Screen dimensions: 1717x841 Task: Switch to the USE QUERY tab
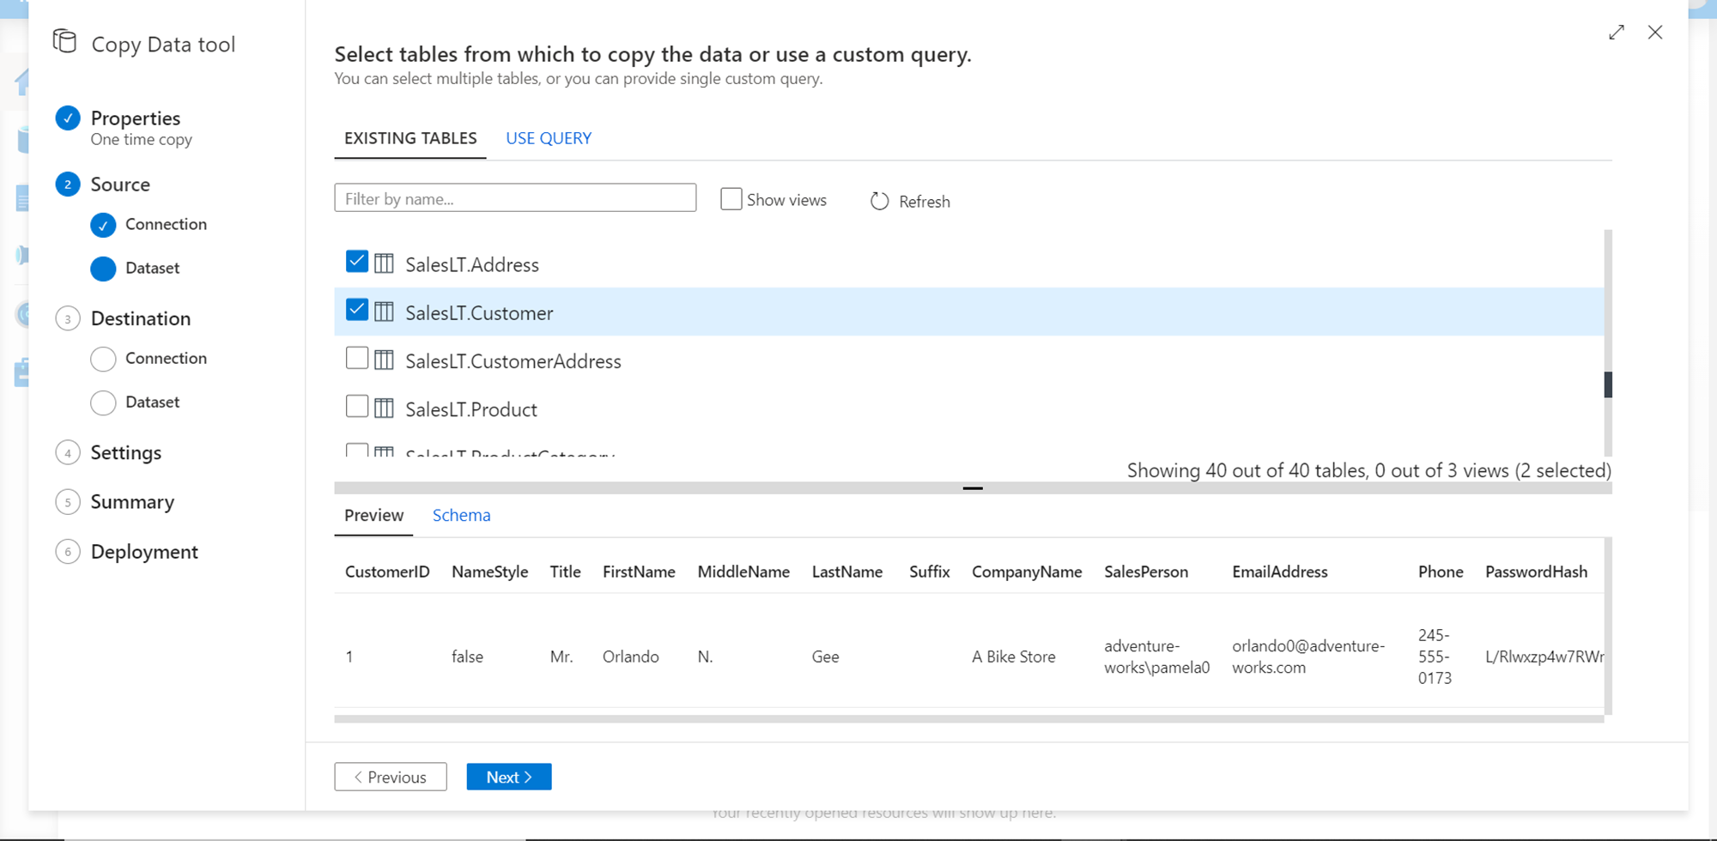coord(549,138)
